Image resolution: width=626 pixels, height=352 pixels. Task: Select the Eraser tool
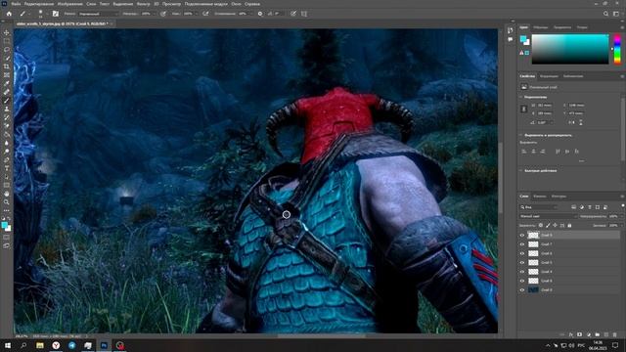(x=7, y=126)
